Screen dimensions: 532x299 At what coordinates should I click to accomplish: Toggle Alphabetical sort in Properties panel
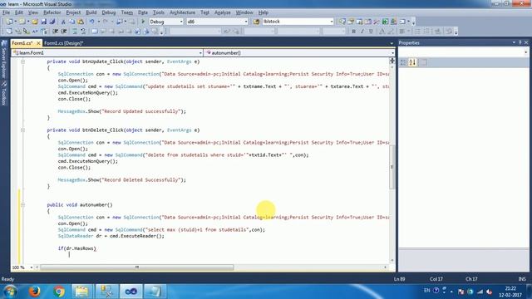pos(412,62)
